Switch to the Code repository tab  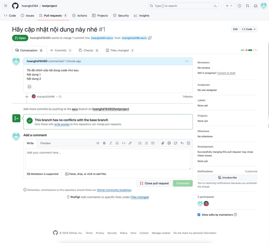[10, 15]
